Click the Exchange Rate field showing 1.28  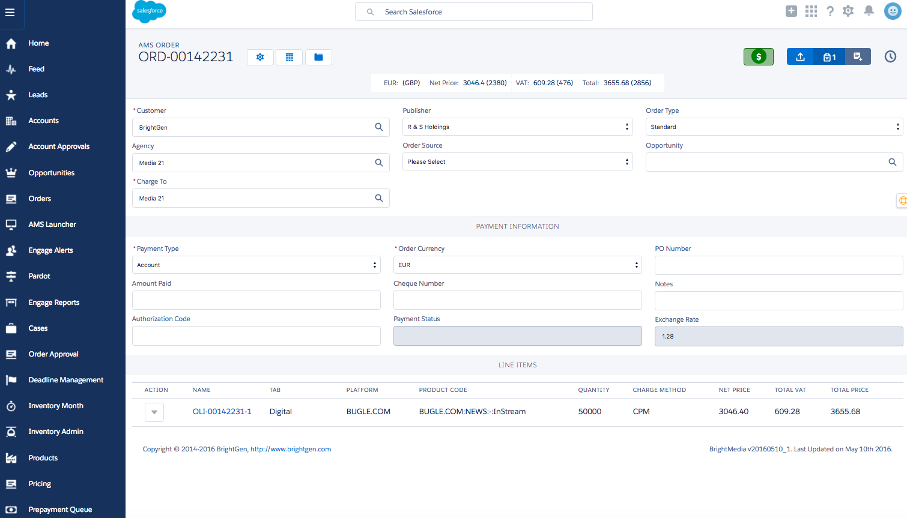click(779, 336)
